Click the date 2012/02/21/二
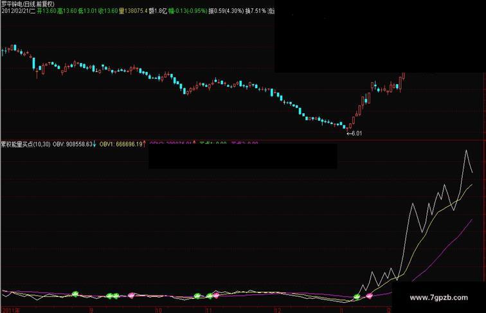Screen dimensions: 486x313 [18, 11]
